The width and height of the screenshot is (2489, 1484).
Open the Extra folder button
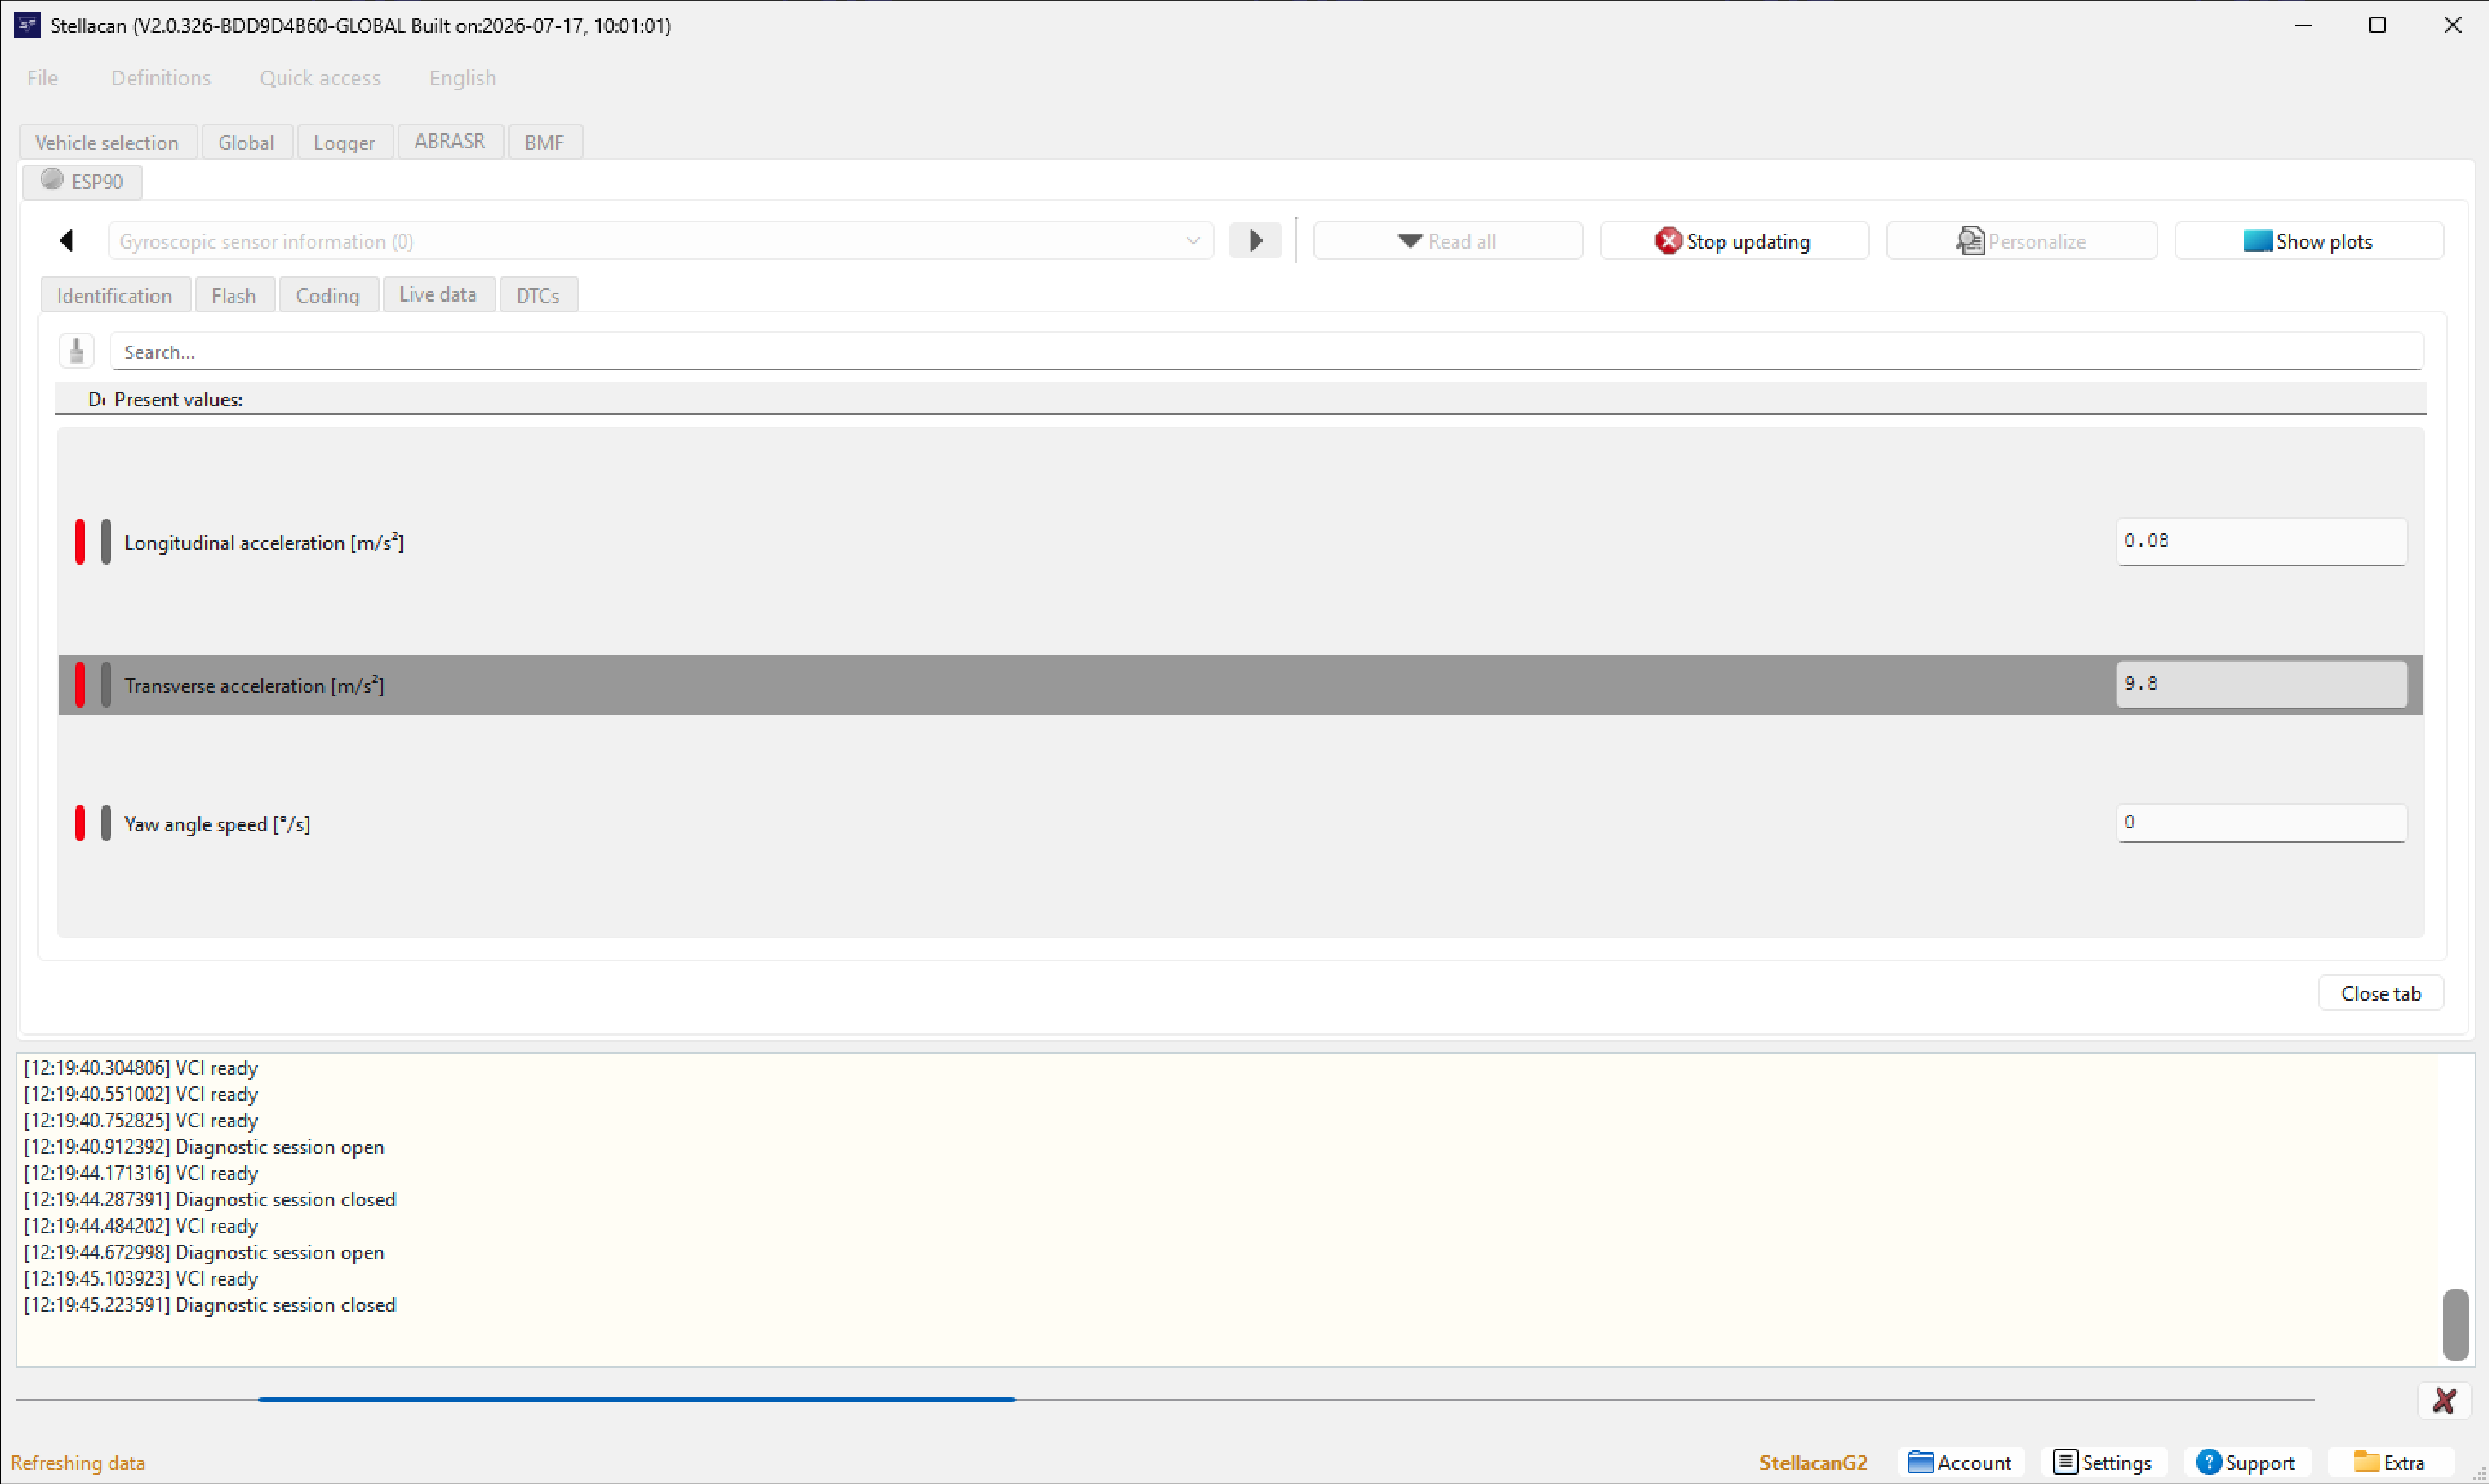[2391, 1463]
